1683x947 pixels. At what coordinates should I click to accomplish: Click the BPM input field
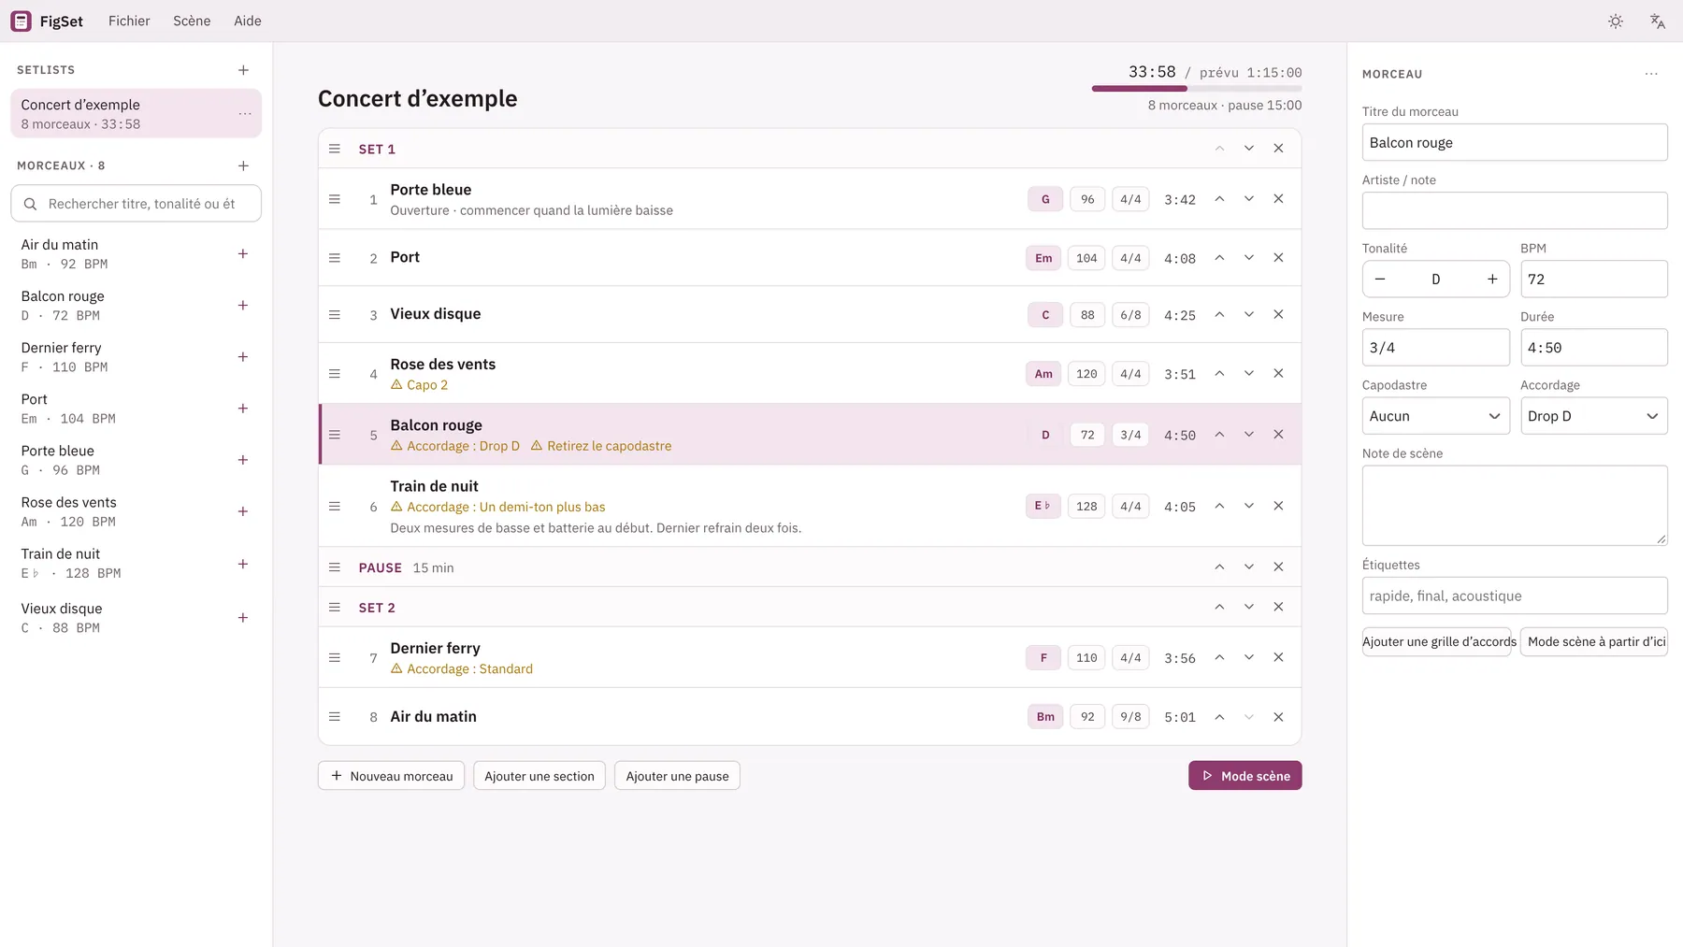pyautogui.click(x=1594, y=280)
